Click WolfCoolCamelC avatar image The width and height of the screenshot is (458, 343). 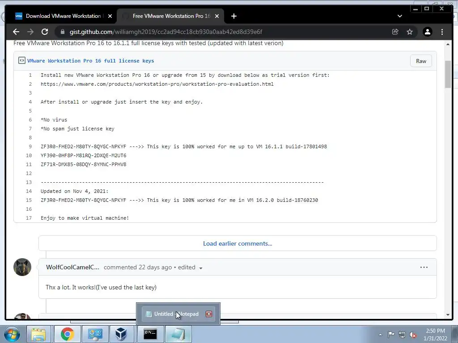click(22, 267)
